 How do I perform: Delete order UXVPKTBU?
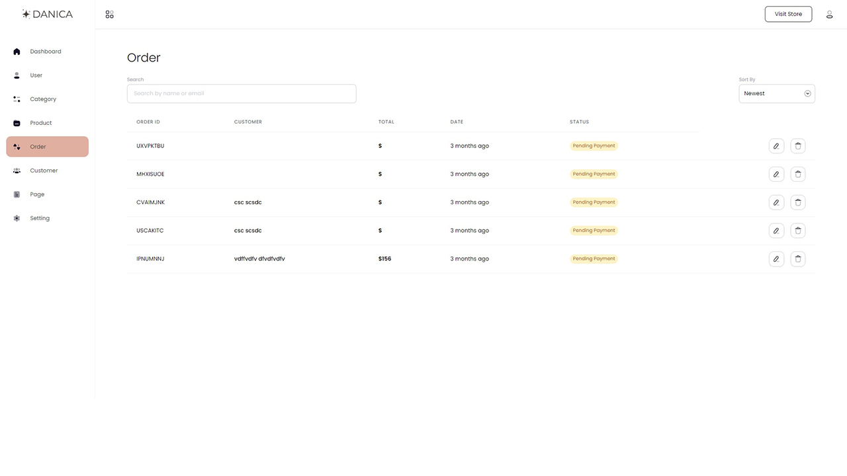point(798,146)
